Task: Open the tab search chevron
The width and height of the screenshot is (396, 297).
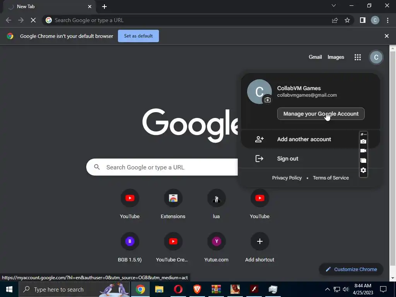Action: pos(334,5)
